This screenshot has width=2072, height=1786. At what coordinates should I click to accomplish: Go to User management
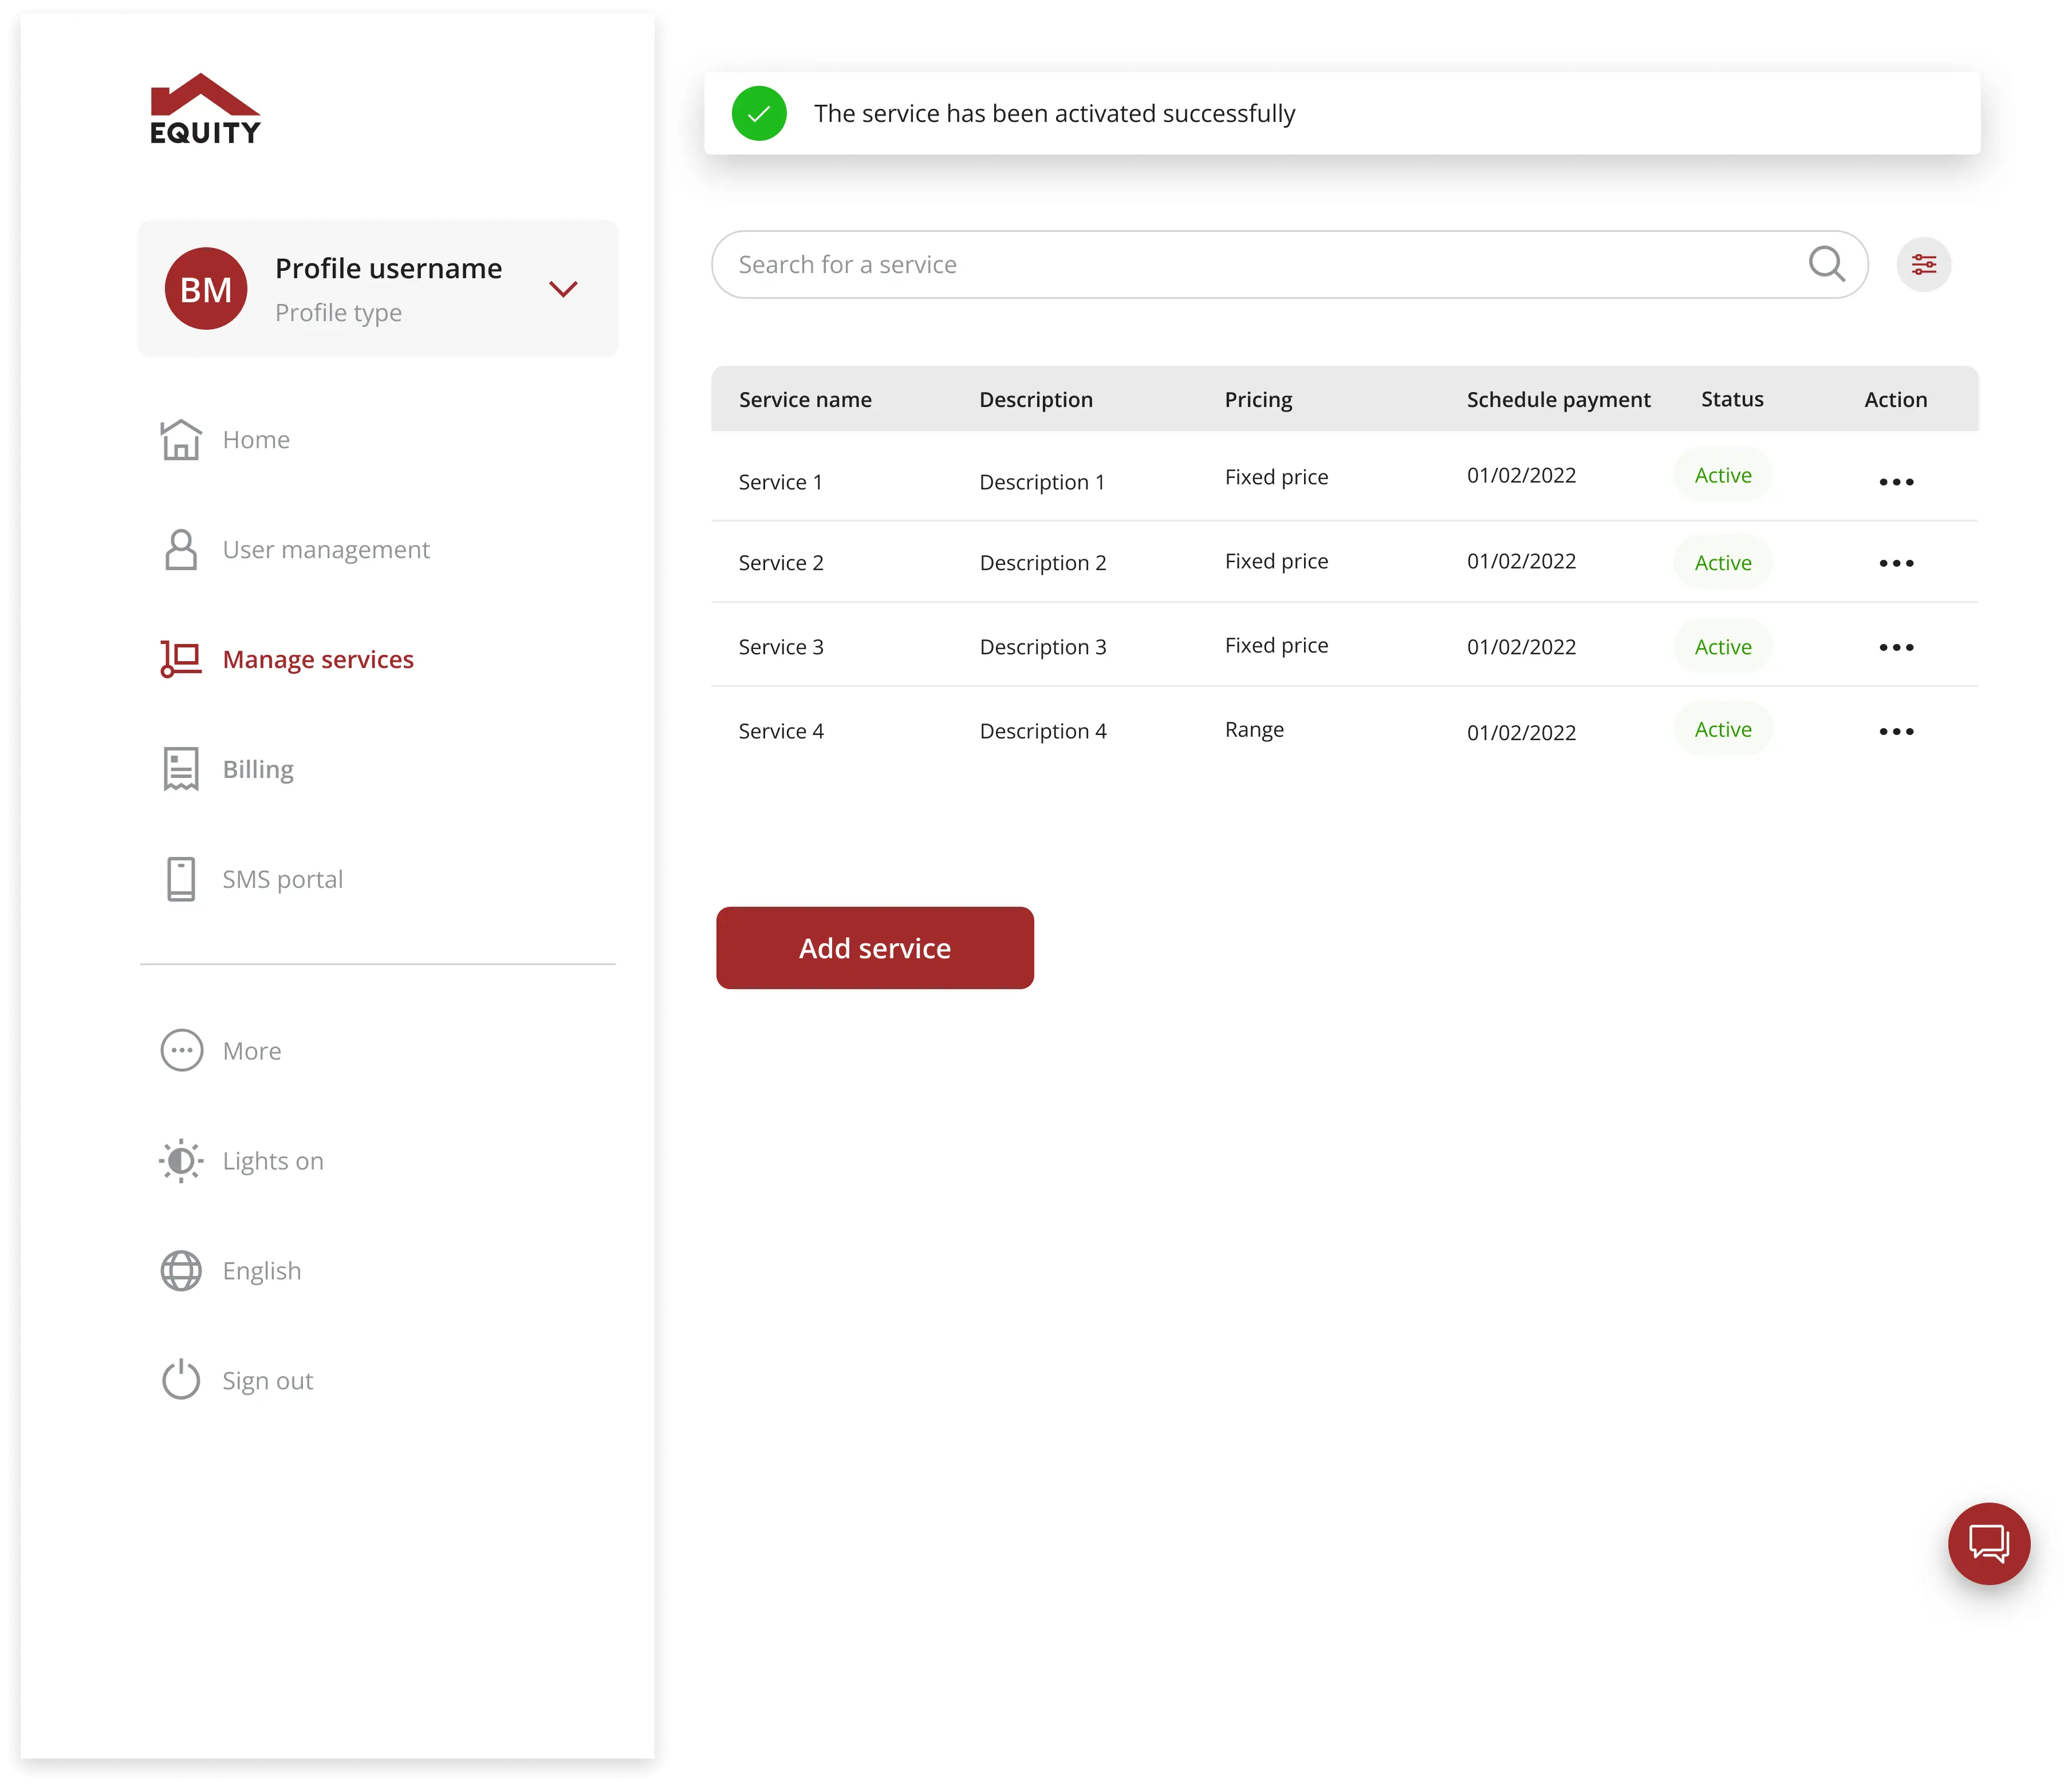click(x=325, y=550)
